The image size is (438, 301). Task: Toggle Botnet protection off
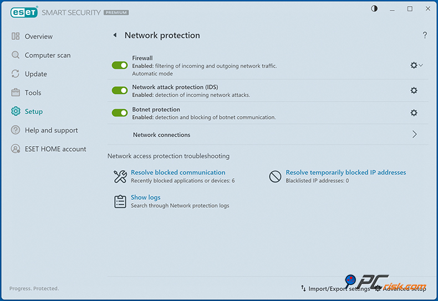120,113
